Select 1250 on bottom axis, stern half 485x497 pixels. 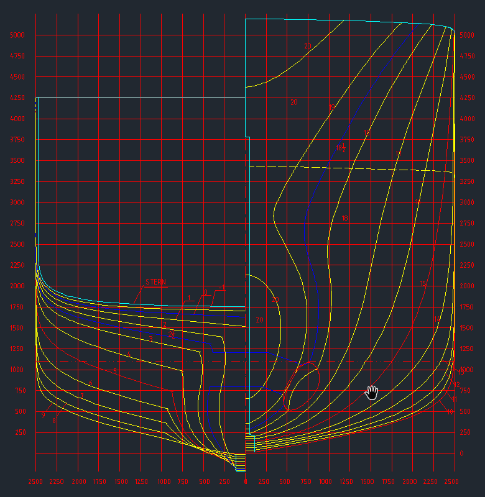(x=142, y=481)
